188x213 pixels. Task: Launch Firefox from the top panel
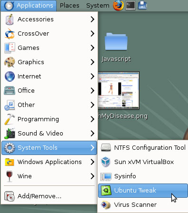tap(119, 6)
